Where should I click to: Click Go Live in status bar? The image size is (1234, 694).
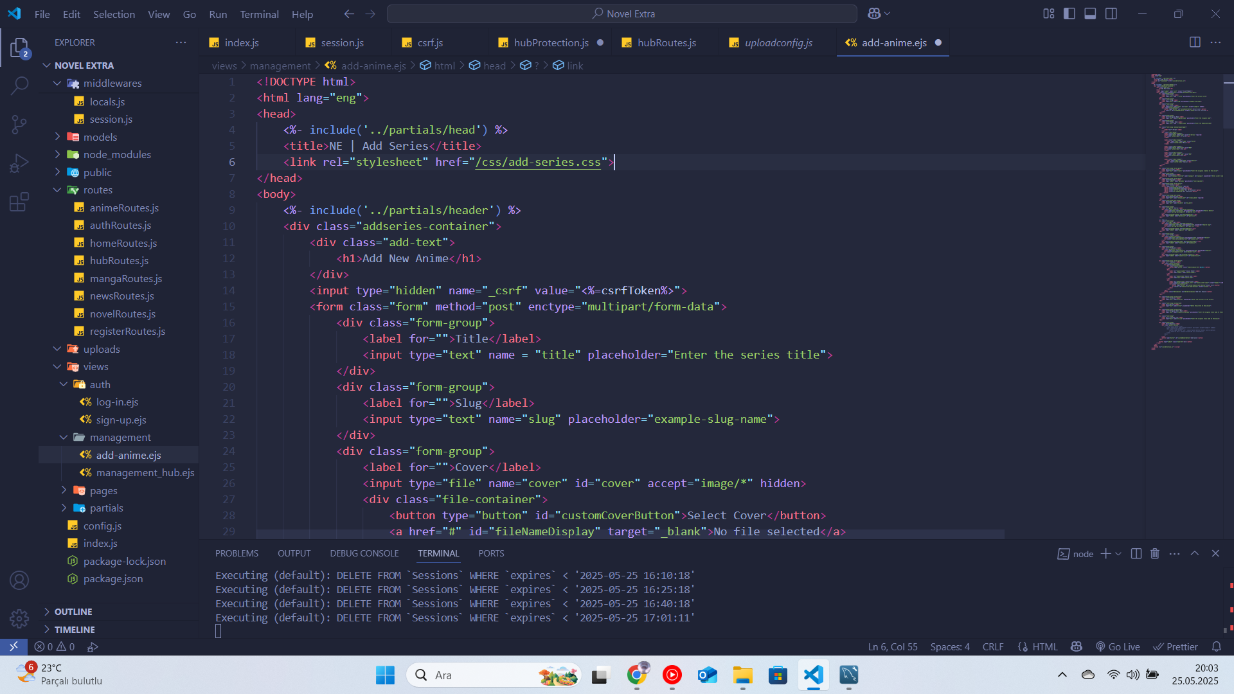click(x=1118, y=646)
